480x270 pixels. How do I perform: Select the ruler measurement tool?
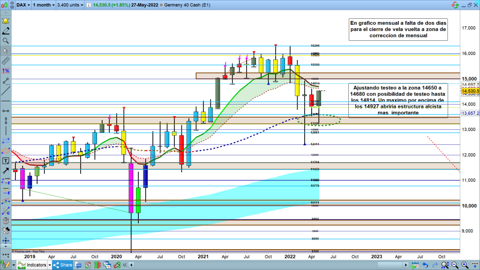pos(6,60)
